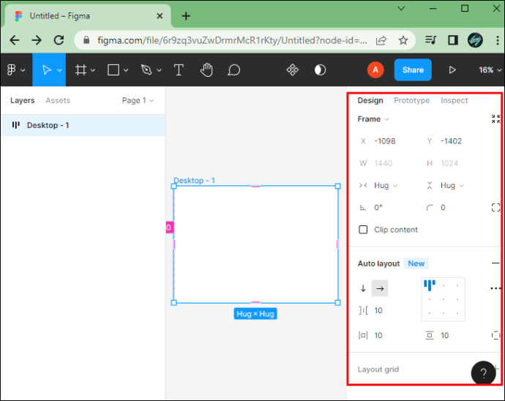Switch to the Layers tab
The width and height of the screenshot is (505, 401).
(x=22, y=100)
